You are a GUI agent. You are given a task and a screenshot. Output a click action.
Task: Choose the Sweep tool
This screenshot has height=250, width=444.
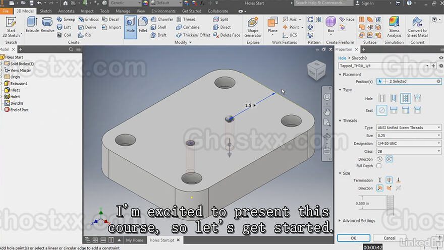pyautogui.click(x=66, y=19)
